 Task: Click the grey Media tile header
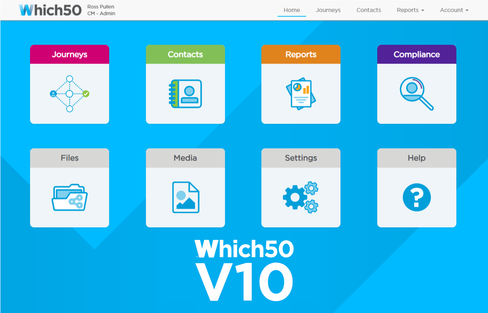[x=185, y=158]
